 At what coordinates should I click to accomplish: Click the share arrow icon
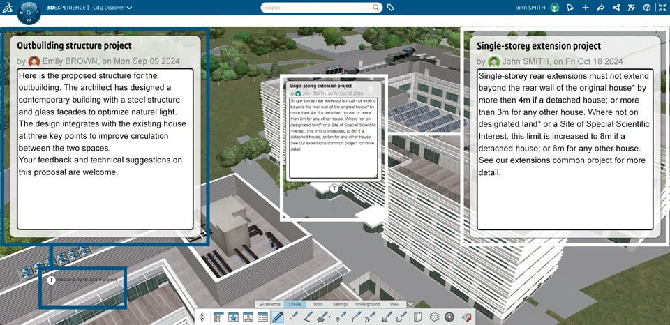point(600,8)
